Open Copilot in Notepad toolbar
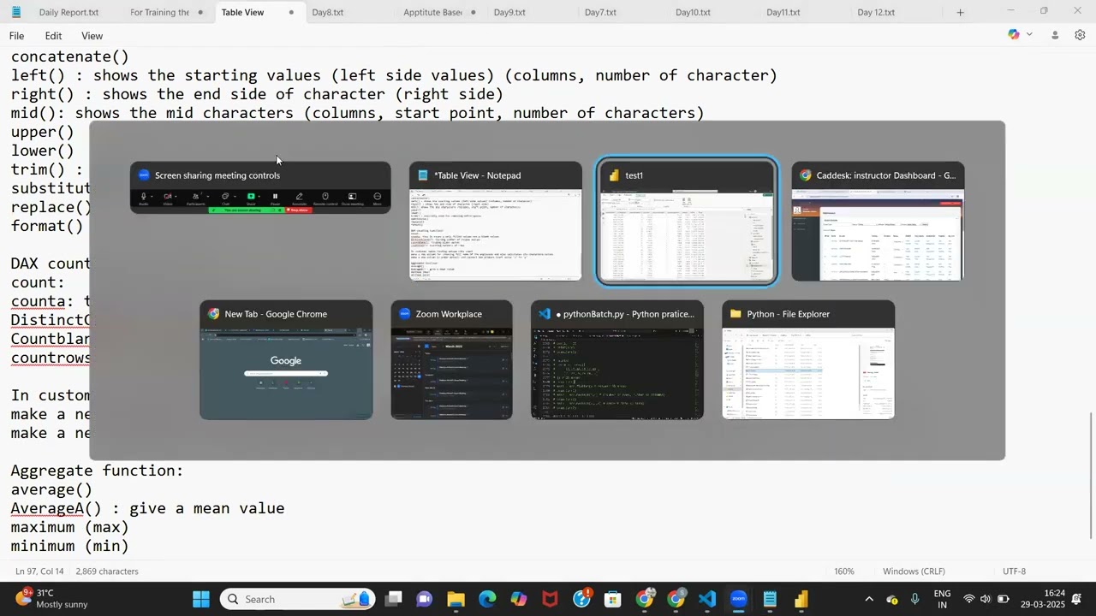 coord(1014,34)
